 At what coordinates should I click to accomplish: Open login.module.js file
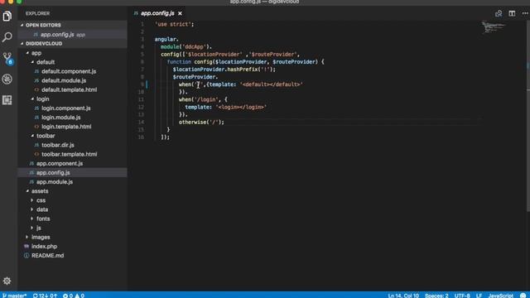tap(60, 118)
